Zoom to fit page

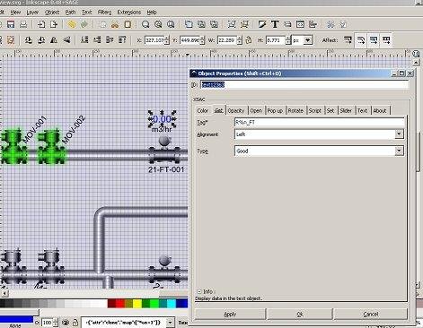pos(171,24)
